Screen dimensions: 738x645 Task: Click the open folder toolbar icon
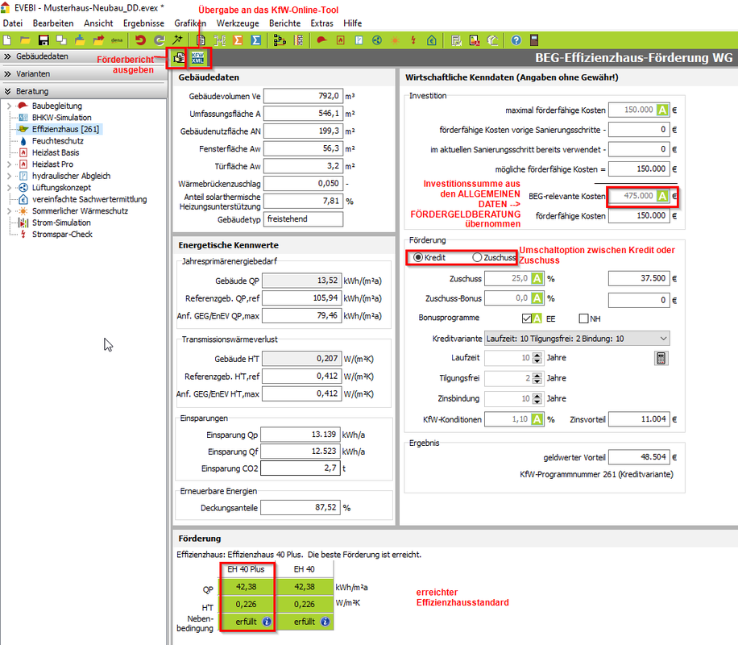26,40
